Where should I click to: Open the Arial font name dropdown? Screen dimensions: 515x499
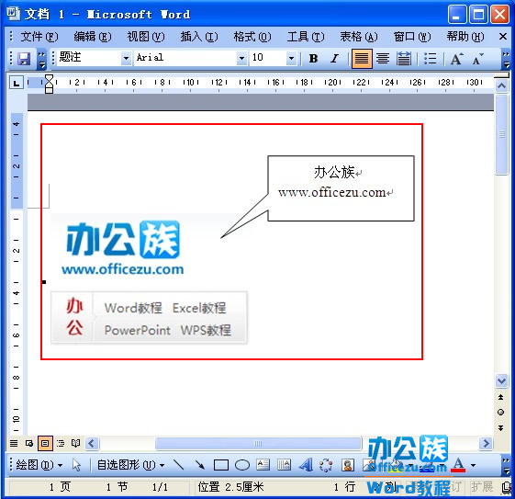[x=241, y=59]
